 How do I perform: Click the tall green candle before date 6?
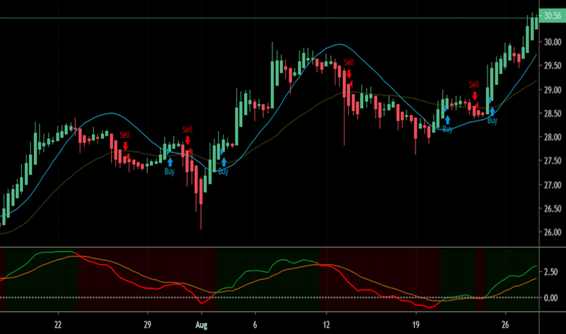pyautogui.click(x=237, y=117)
